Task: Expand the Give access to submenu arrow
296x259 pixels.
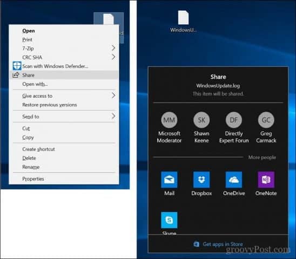Action: [x=113, y=96]
